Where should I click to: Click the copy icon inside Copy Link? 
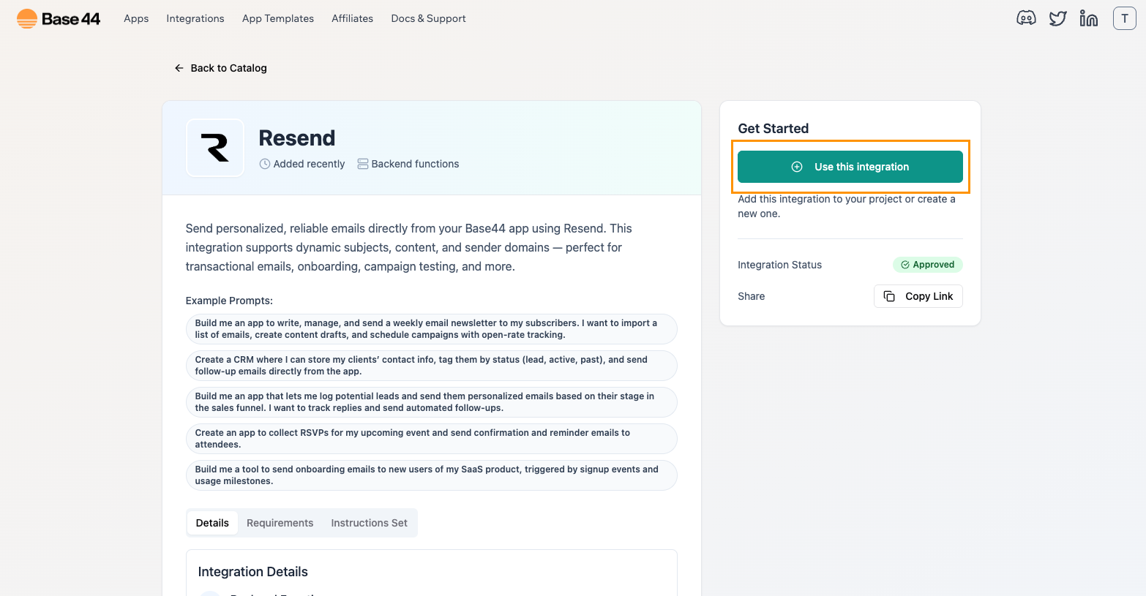[x=889, y=296]
